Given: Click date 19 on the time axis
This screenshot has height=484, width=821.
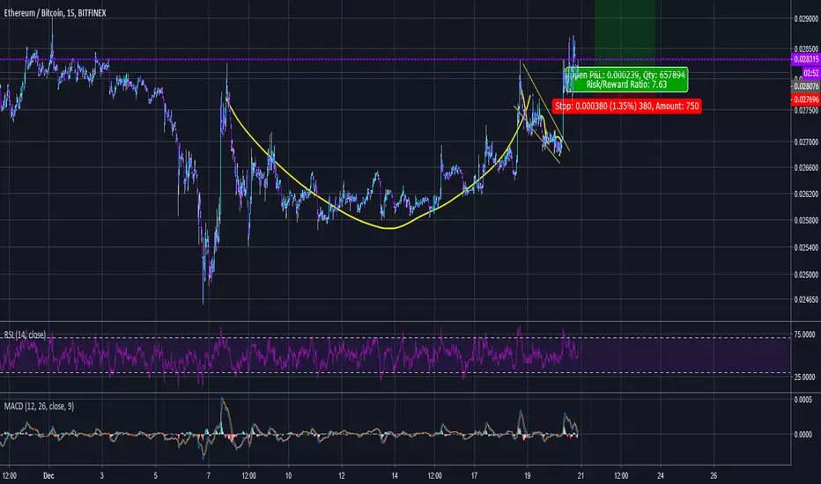Looking at the screenshot, I should (x=528, y=475).
